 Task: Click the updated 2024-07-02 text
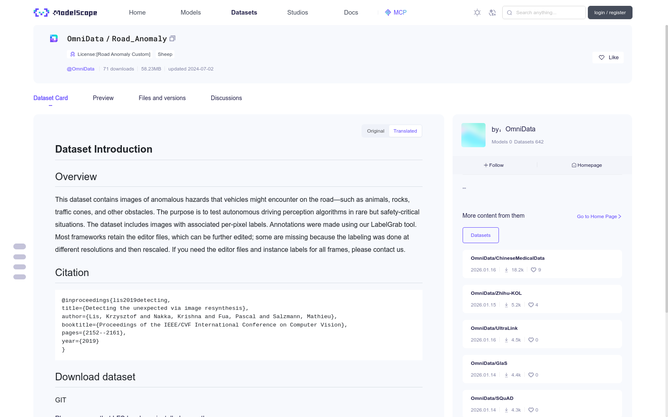point(191,69)
